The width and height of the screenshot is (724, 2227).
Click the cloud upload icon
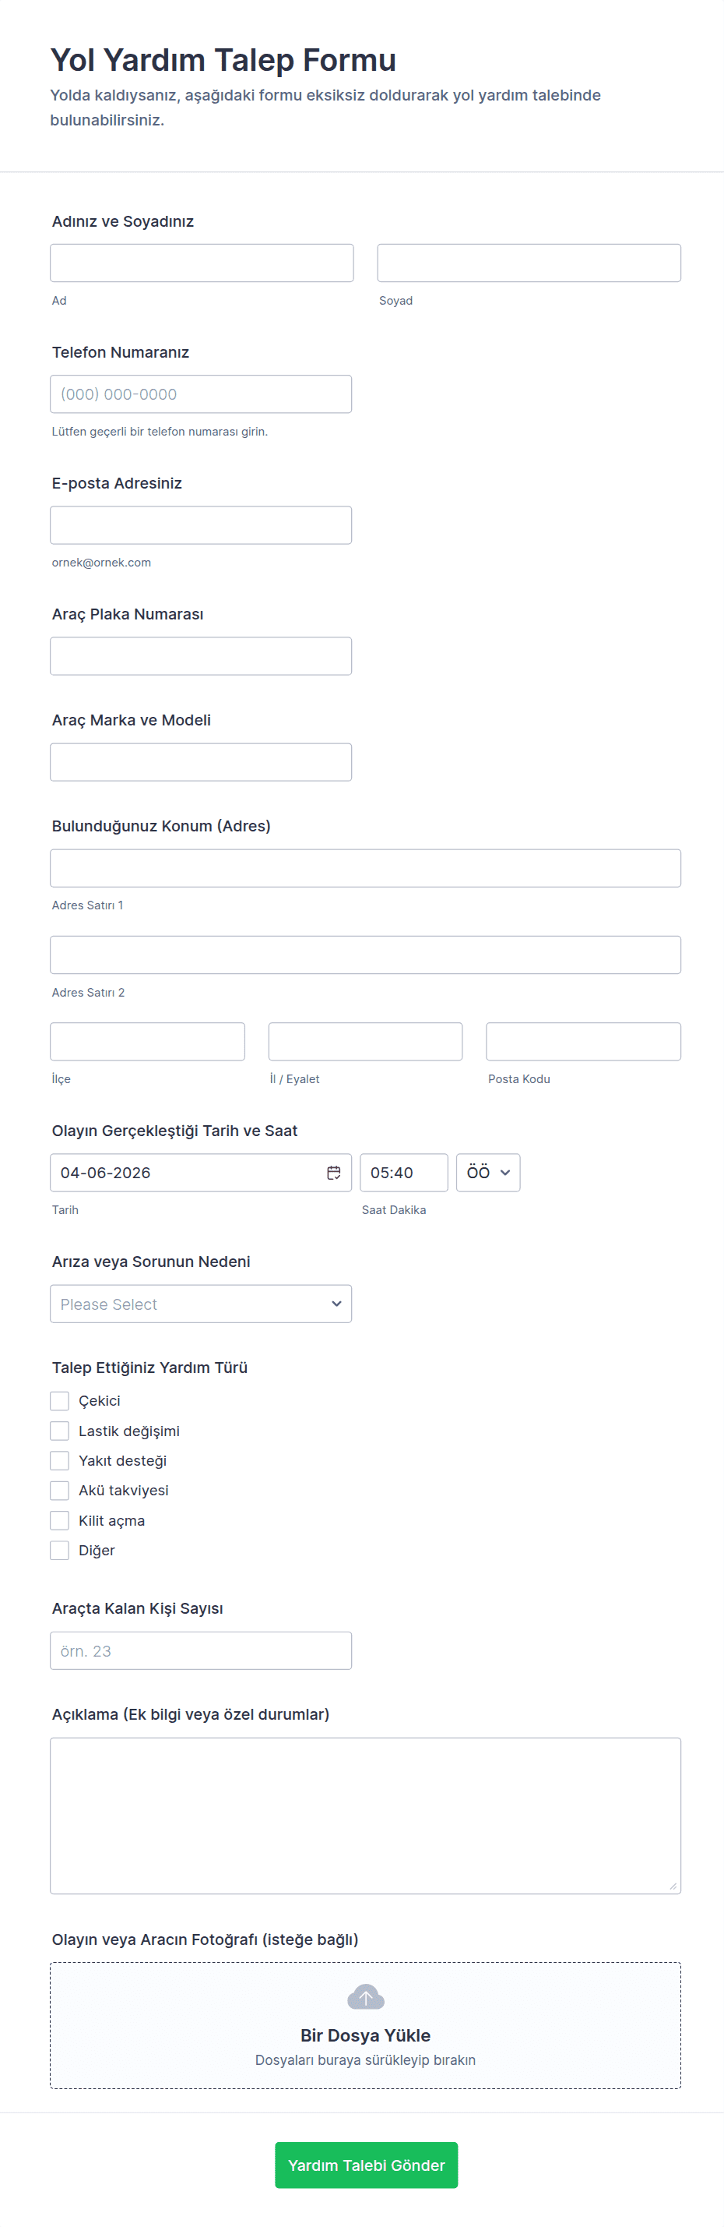click(x=365, y=1996)
